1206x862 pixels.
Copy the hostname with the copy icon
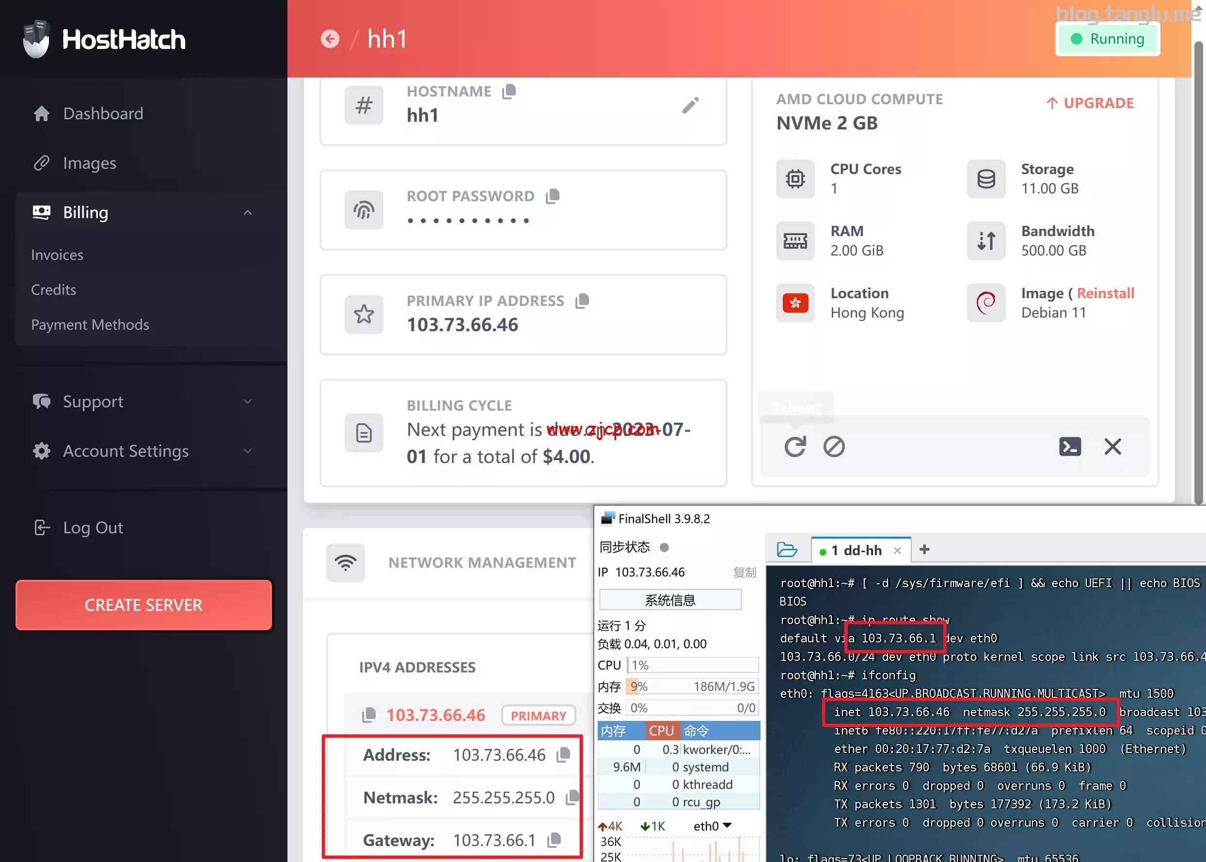509,91
